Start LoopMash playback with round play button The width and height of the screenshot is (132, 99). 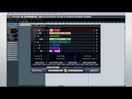65,71
